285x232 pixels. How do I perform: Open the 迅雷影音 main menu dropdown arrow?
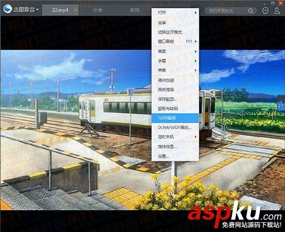tap(38, 9)
